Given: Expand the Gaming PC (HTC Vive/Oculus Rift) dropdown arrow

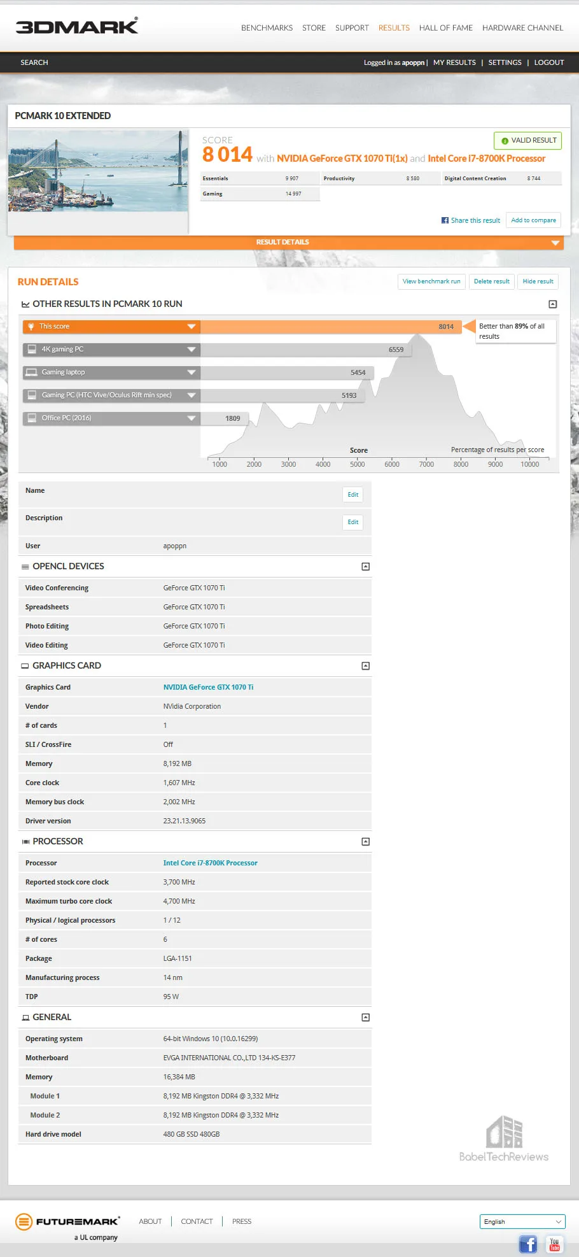Looking at the screenshot, I should point(191,395).
